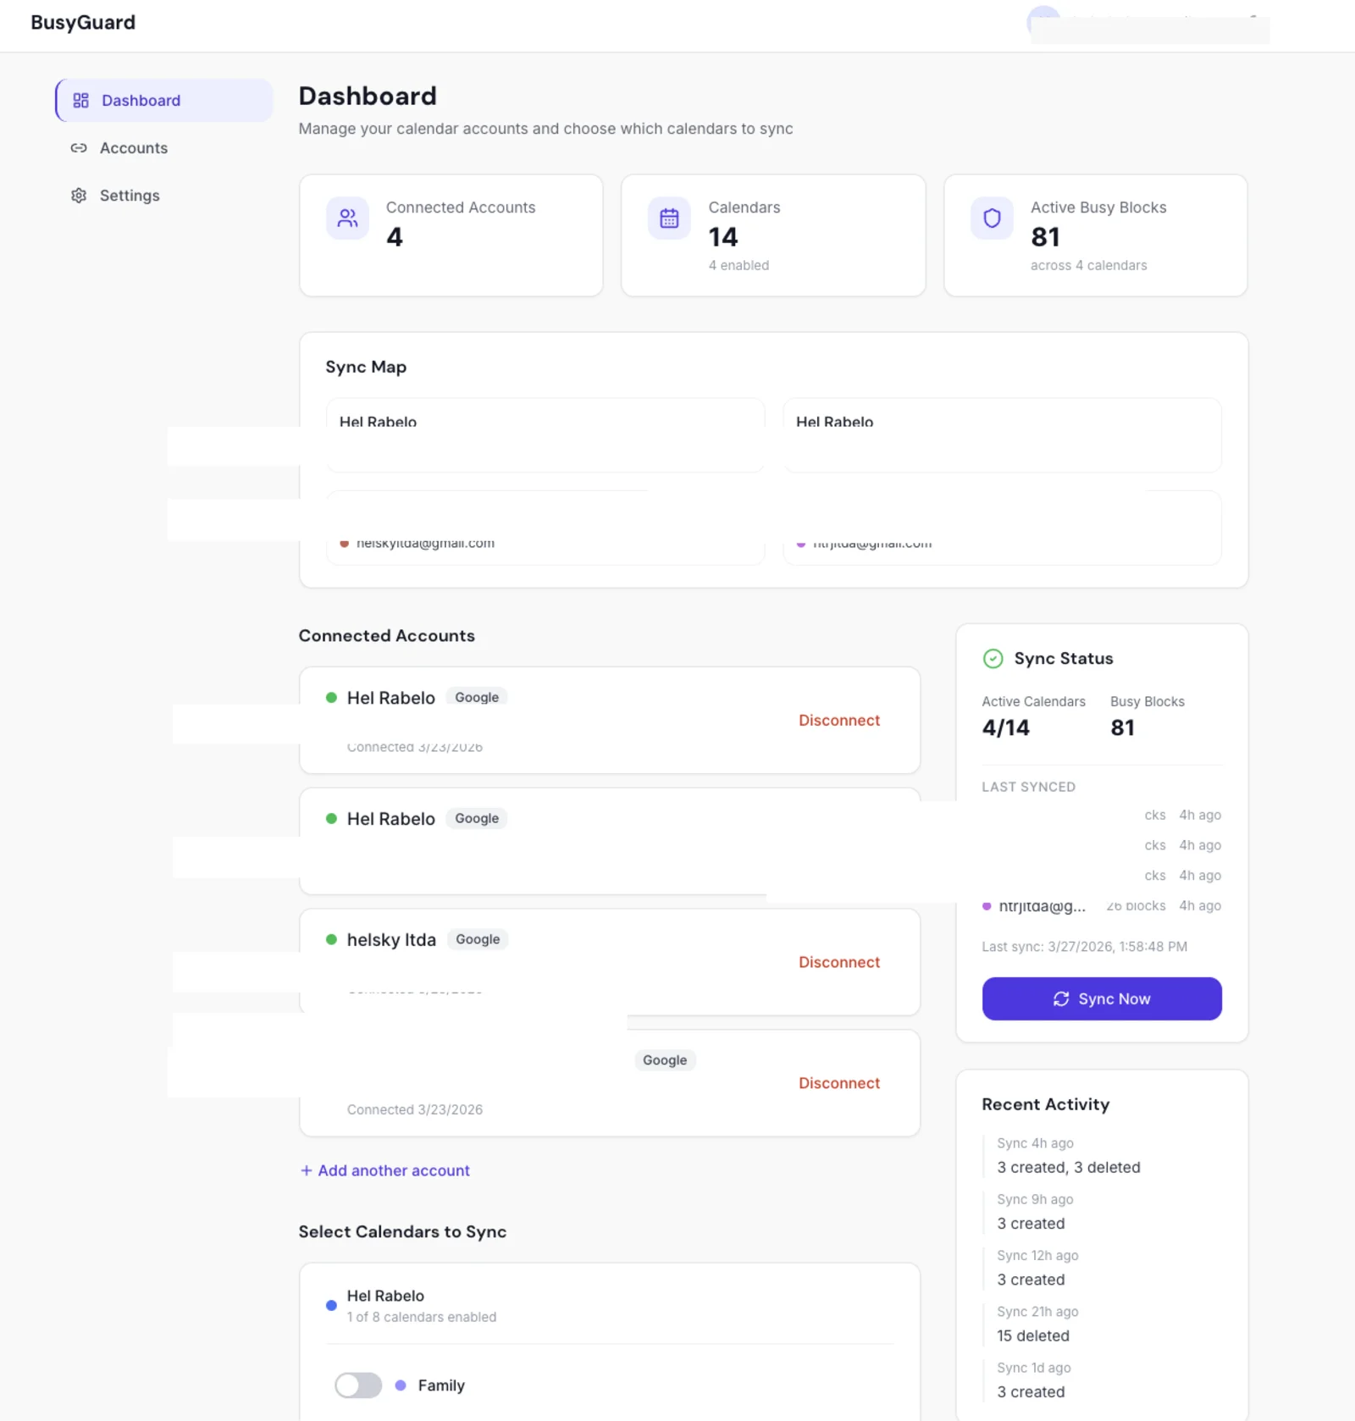Open the user profile avatar top right
Image resolution: width=1355 pixels, height=1421 pixels.
point(1043,19)
